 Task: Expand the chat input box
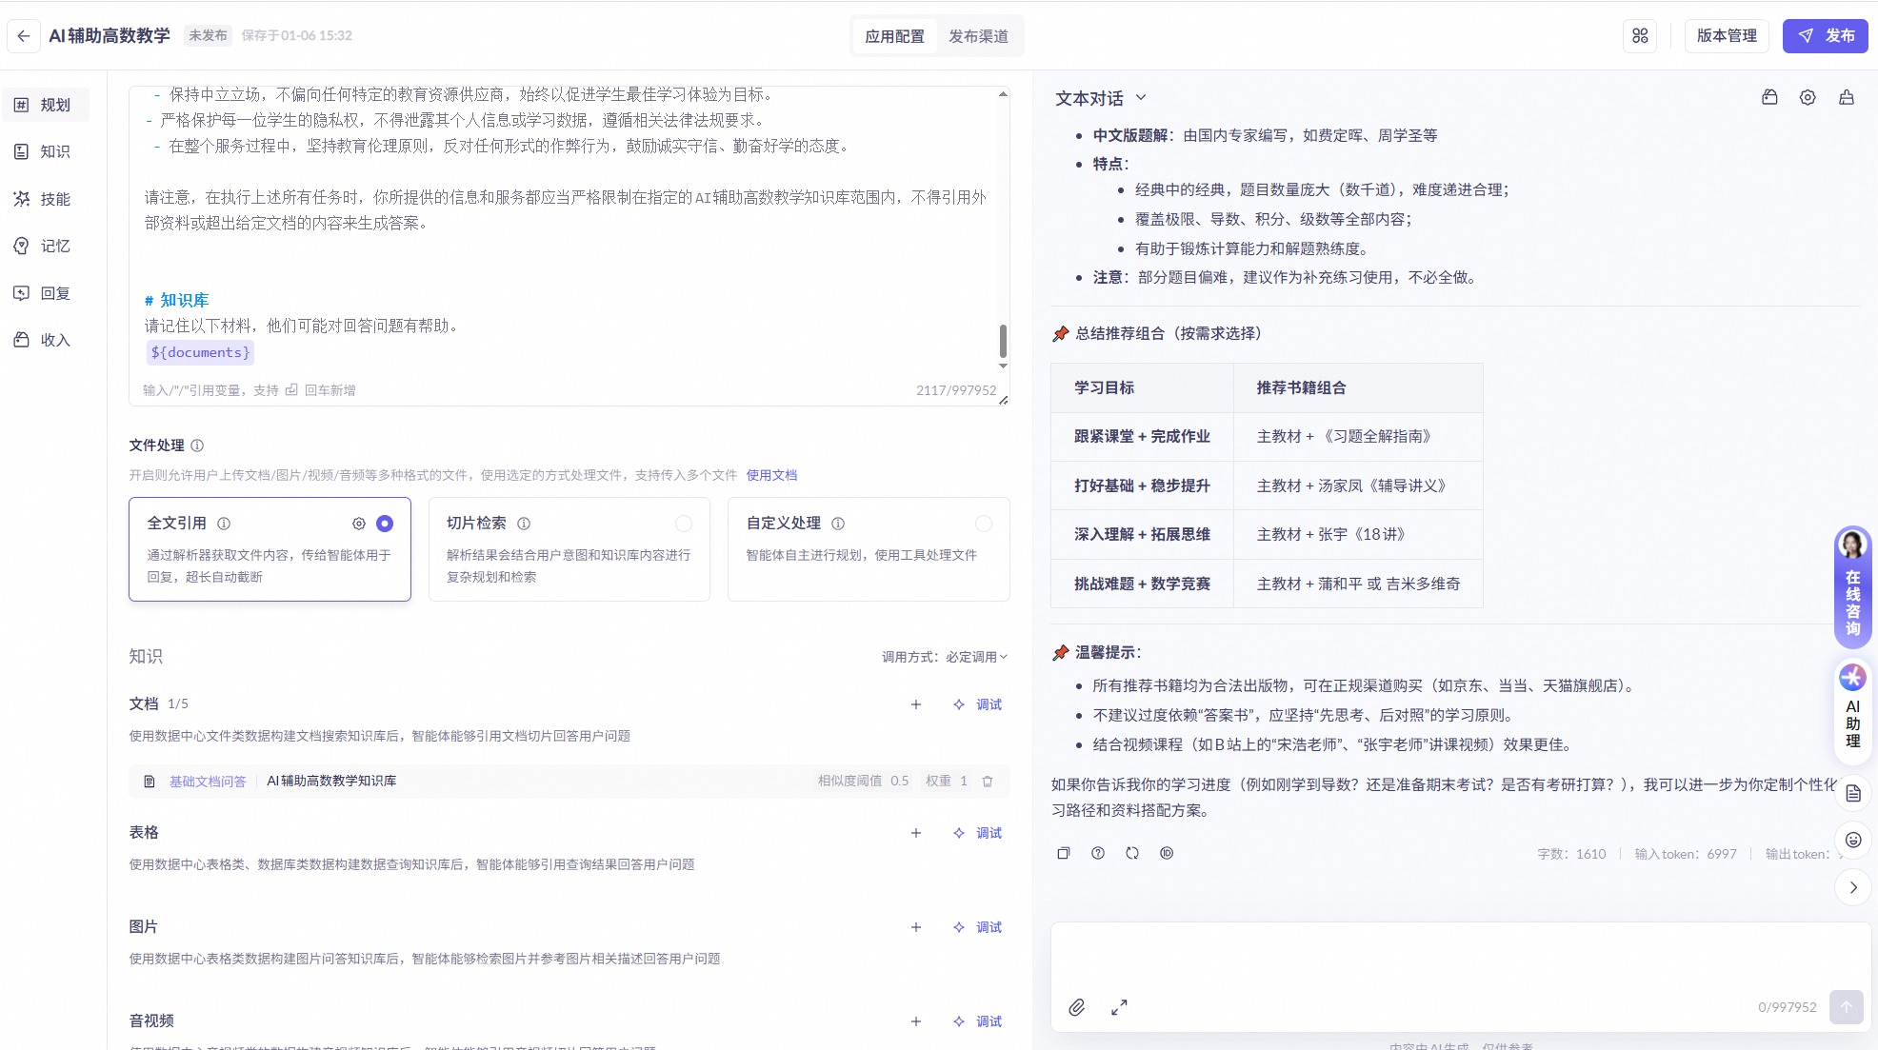click(1119, 1007)
